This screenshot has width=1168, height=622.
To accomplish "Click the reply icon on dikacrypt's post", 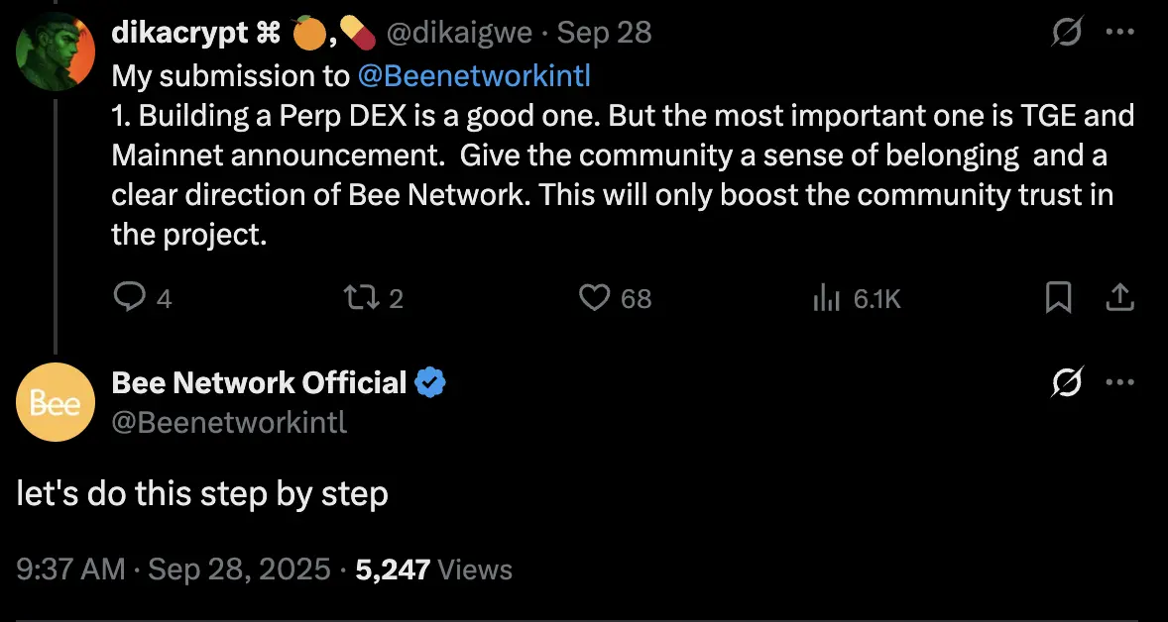I will pos(130,297).
